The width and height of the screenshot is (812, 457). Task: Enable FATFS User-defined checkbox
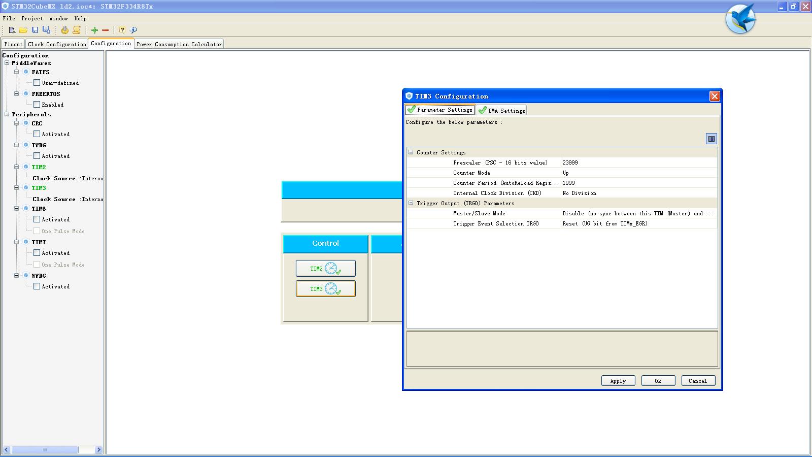click(x=37, y=83)
